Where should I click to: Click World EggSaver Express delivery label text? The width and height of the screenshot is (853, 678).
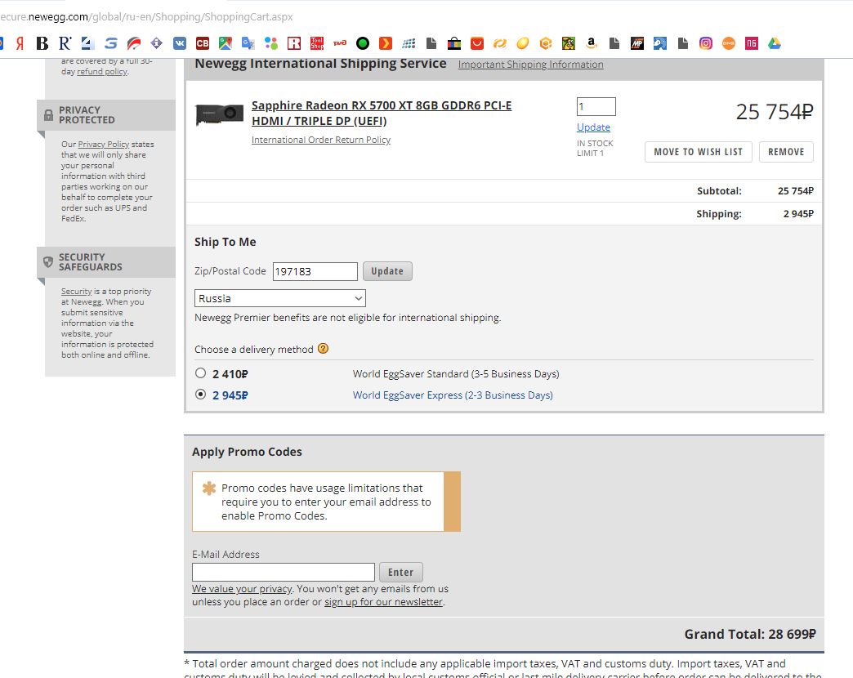coord(453,395)
